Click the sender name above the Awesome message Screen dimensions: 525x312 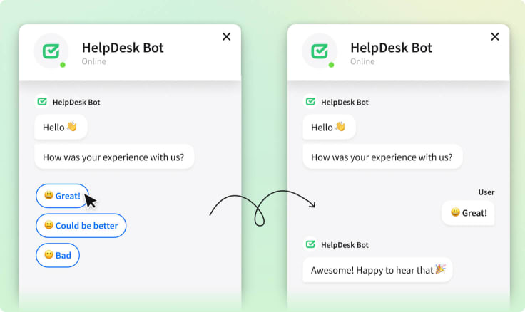click(x=345, y=245)
